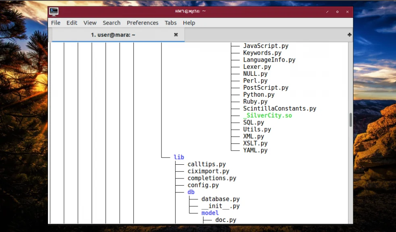Open the Tabs menu
Screen dimensions: 396x232
pyautogui.click(x=170, y=23)
